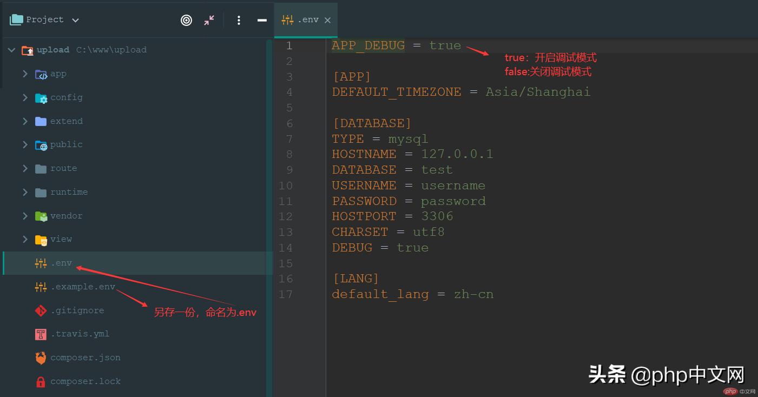Viewport: 758px width, 397px height.
Task: Expand the config folder
Action: [25, 97]
